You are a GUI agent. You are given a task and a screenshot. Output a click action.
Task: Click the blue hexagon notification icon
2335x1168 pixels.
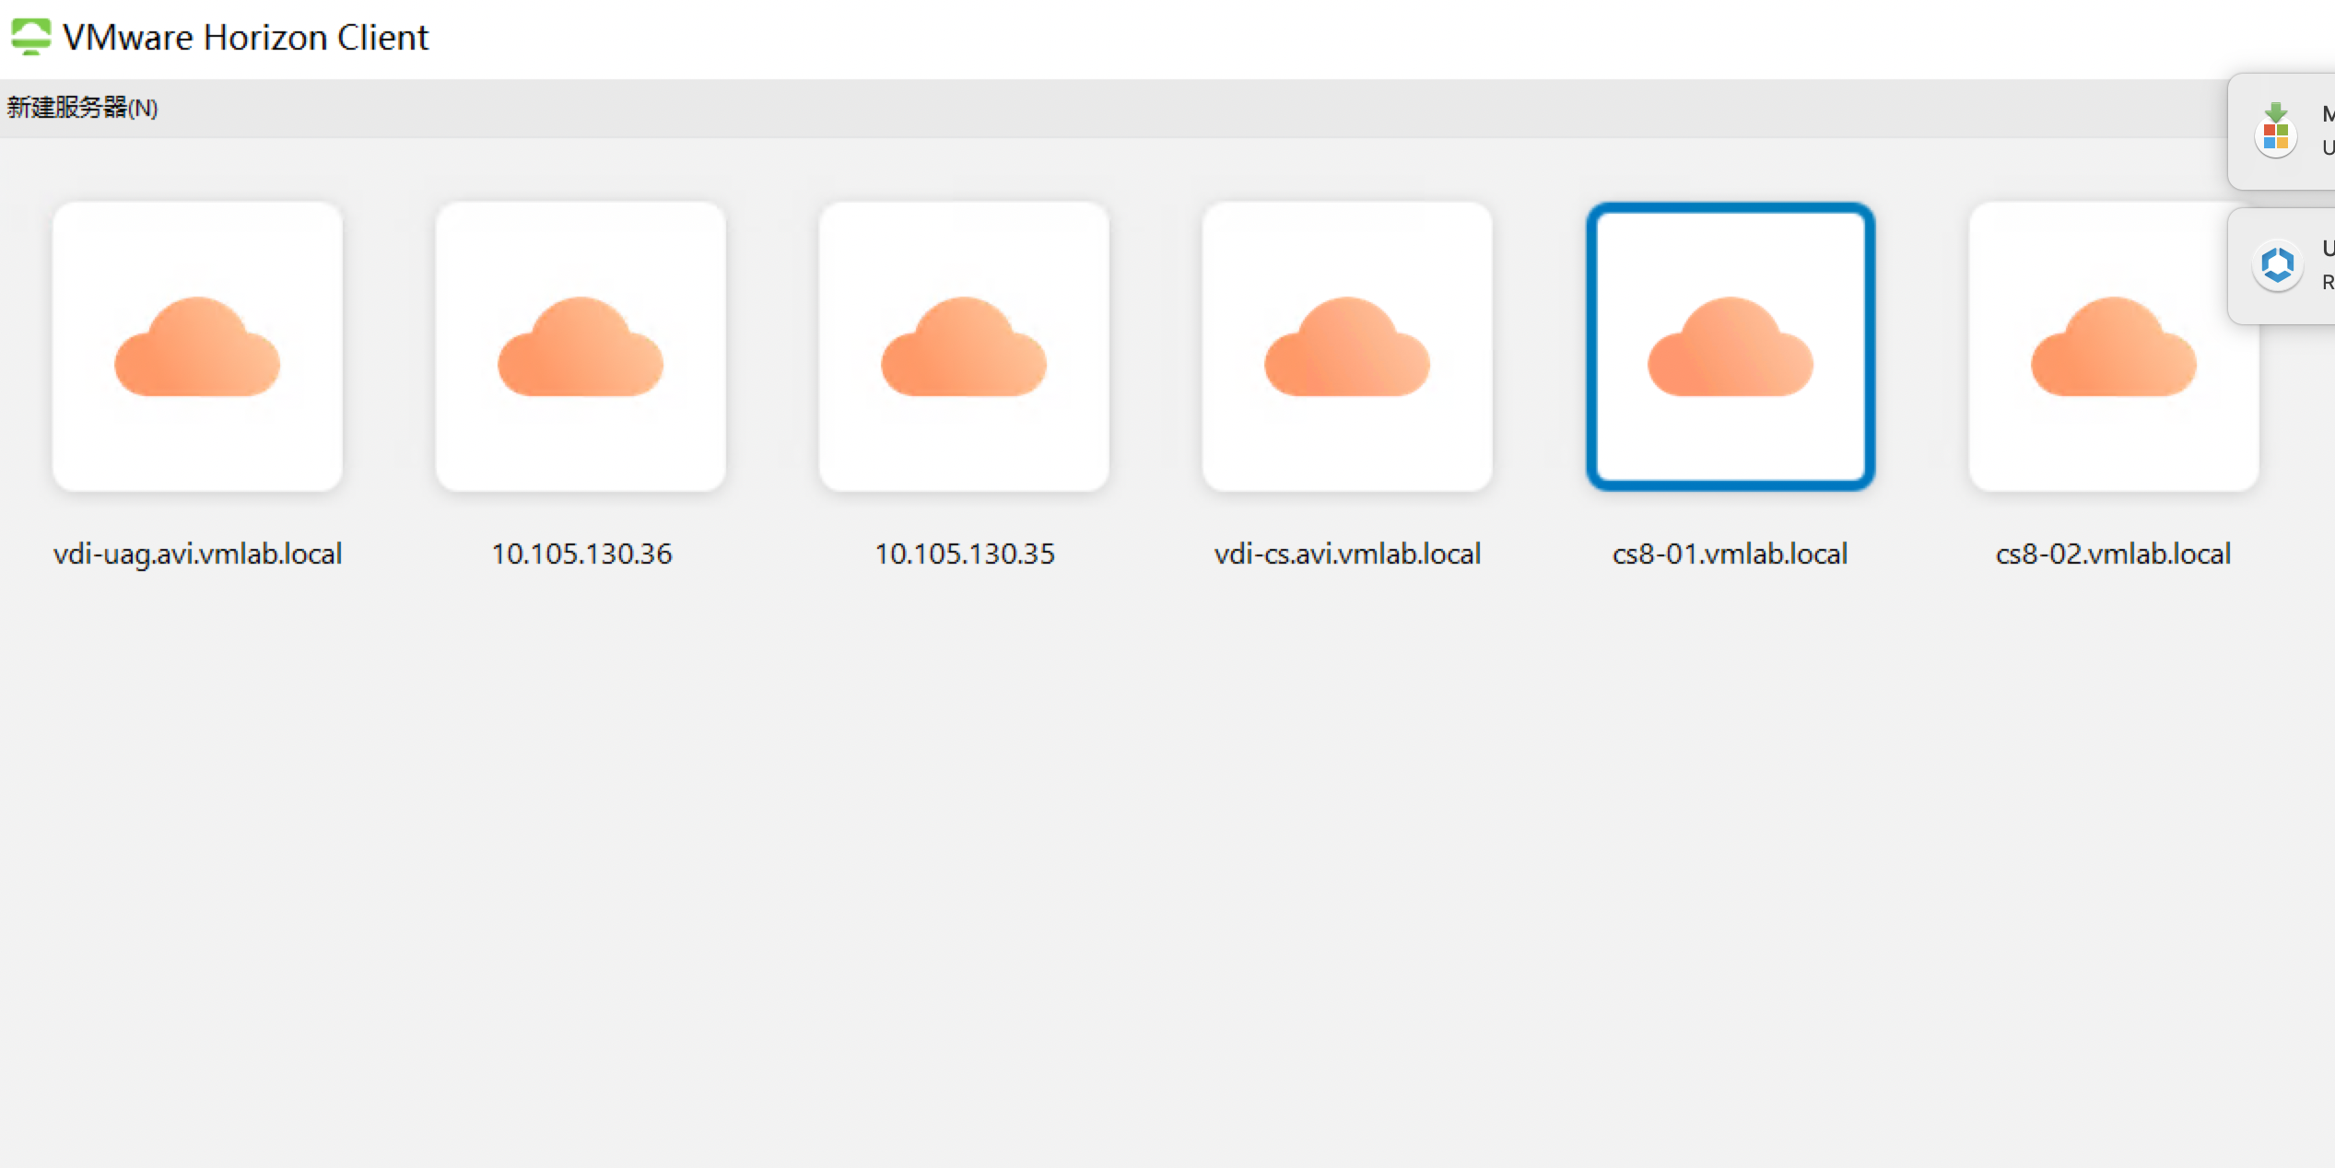2277,265
